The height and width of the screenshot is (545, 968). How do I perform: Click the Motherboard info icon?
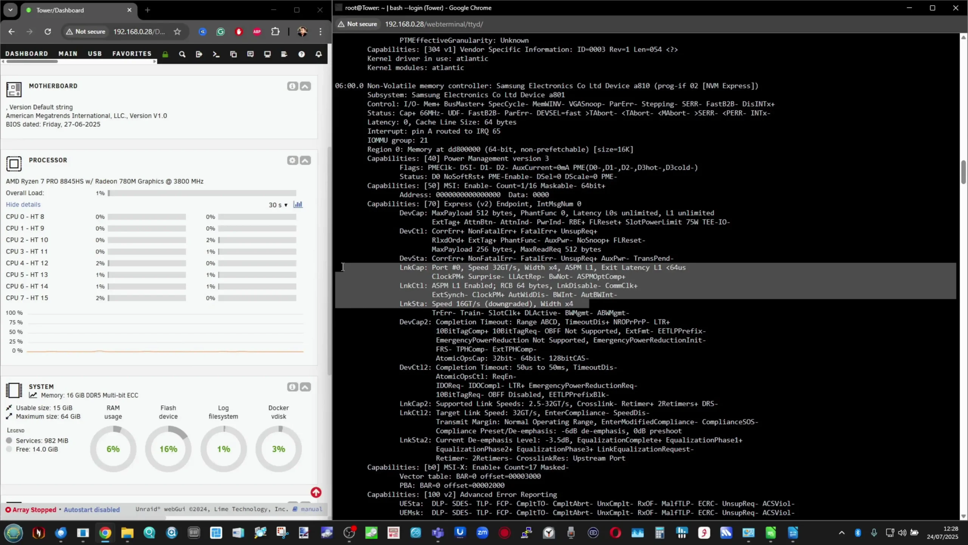coord(292,86)
